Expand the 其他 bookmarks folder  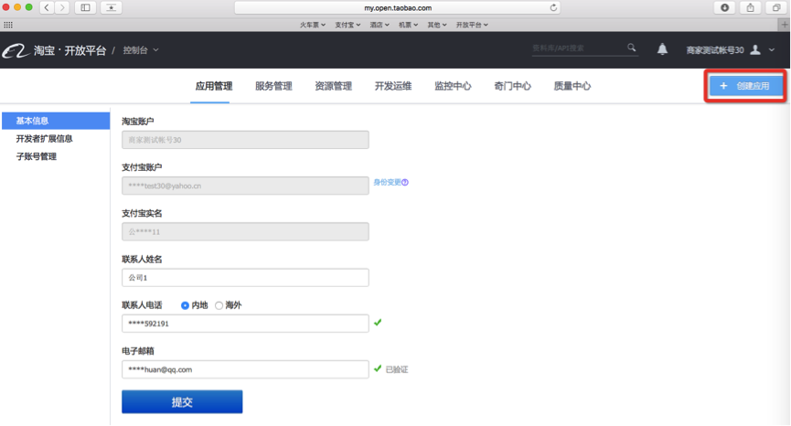pyautogui.click(x=437, y=25)
